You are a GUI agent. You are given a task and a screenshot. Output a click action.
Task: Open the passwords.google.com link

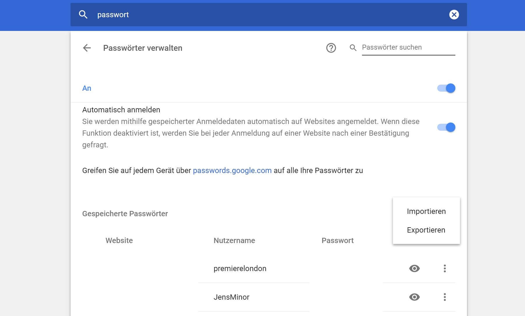pos(232,170)
